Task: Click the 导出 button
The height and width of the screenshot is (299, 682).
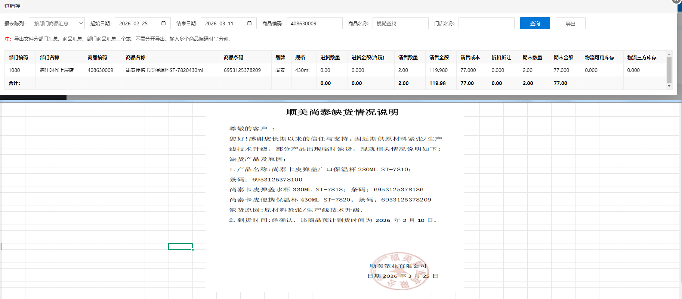Action: [x=570, y=23]
